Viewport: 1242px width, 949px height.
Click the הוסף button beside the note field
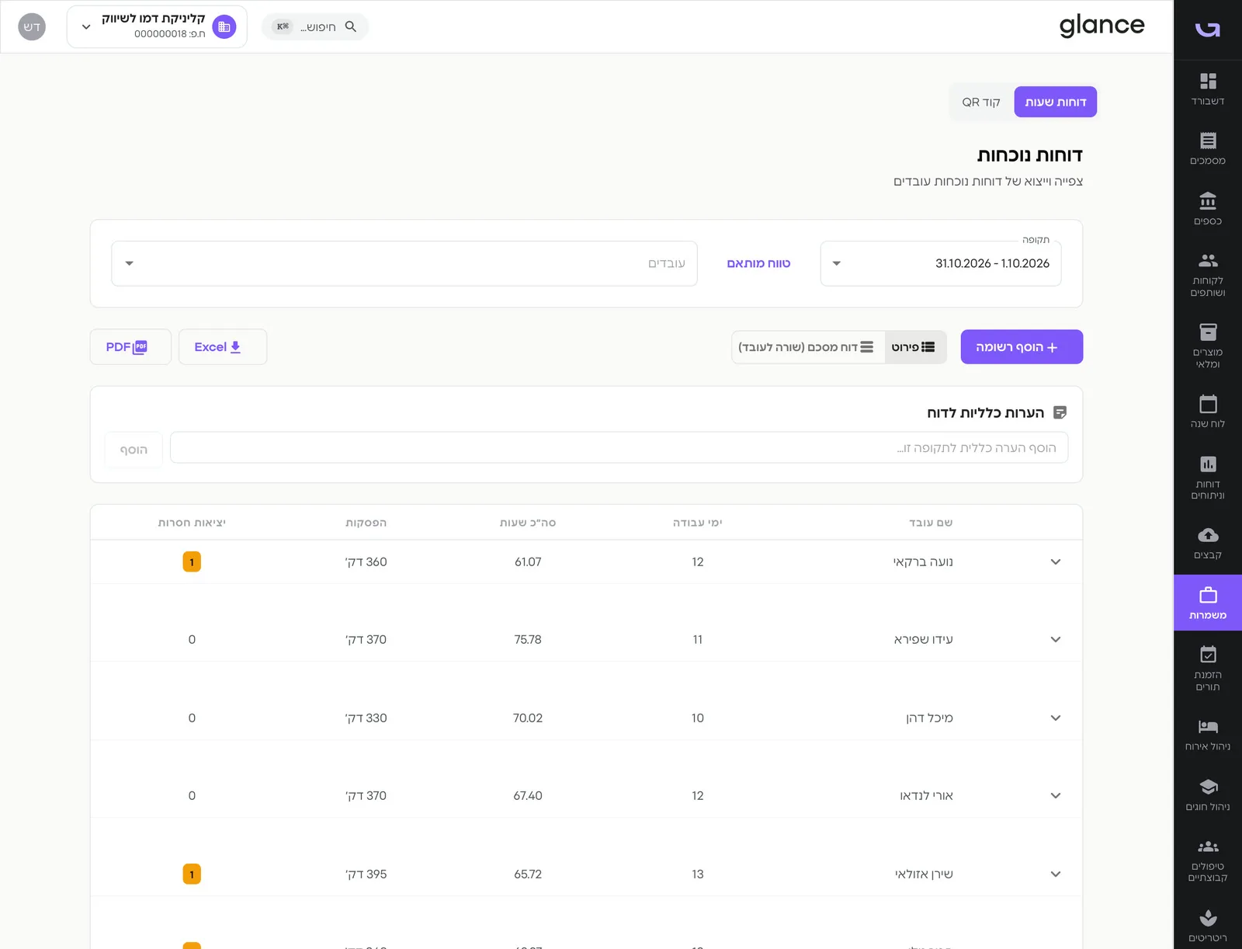coord(134,450)
